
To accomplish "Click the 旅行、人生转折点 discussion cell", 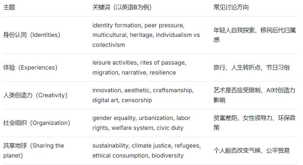I will click(x=252, y=68).
